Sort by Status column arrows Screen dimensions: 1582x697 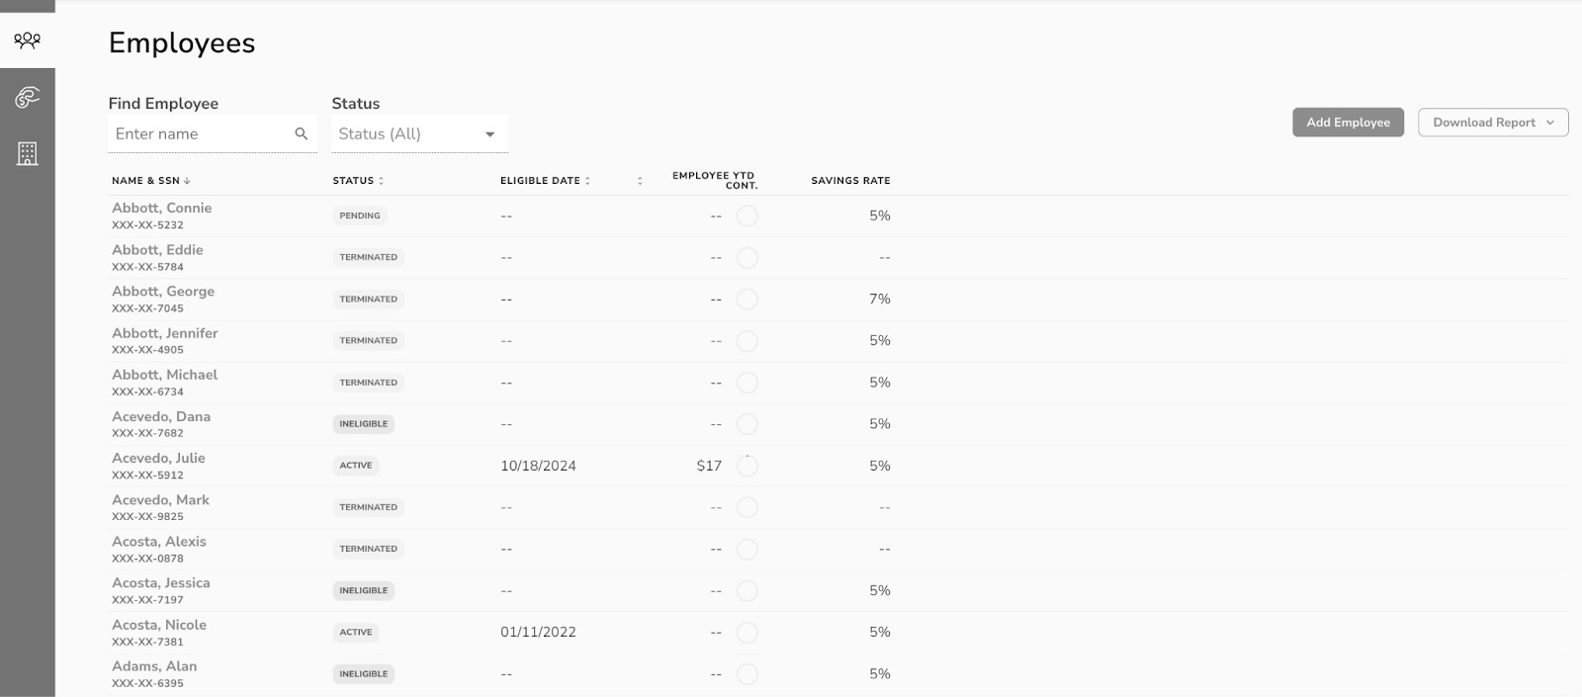point(382,181)
